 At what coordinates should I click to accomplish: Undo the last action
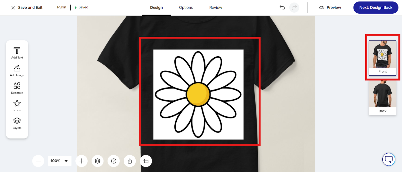coord(282,8)
